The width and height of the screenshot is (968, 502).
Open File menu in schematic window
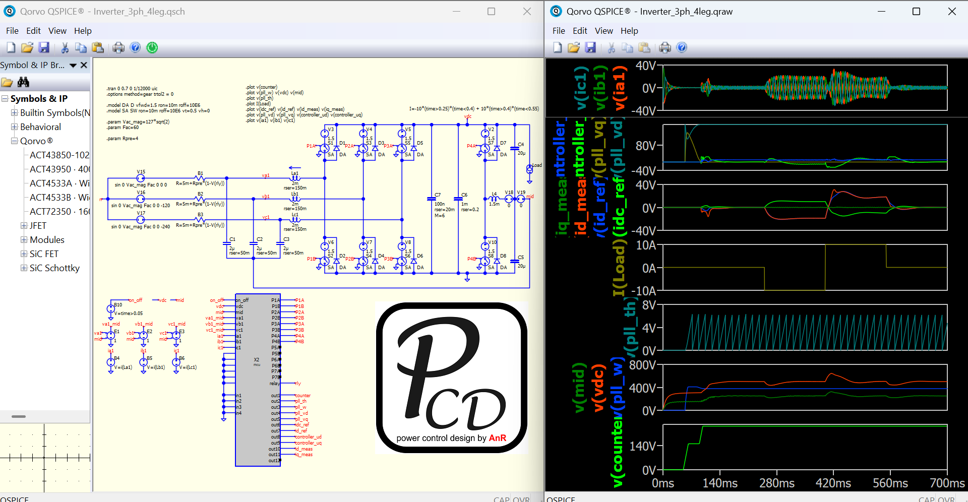coord(12,31)
